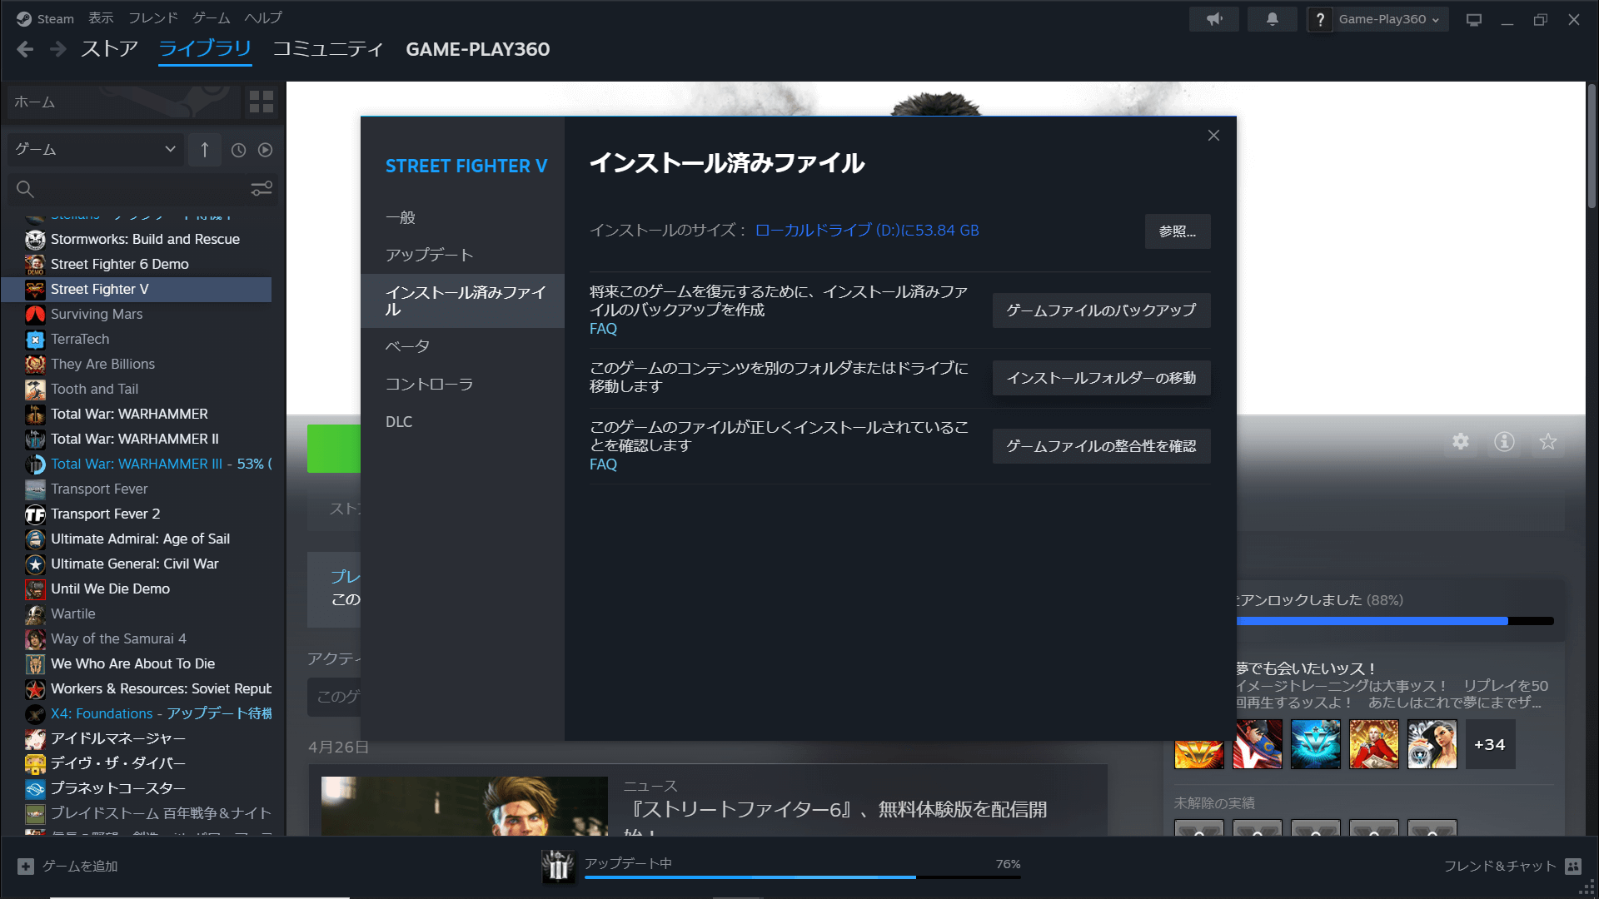The height and width of the screenshot is (899, 1599).
Task: Open the library filter options icon
Action: (x=261, y=189)
